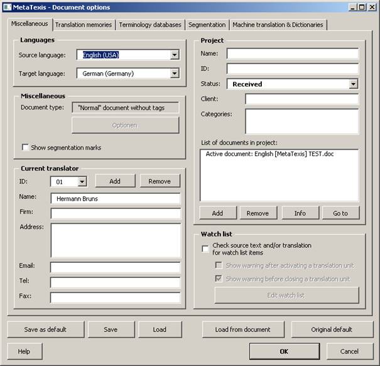Open Machine translation & Dictionaries tab
The height and width of the screenshot is (366, 380).
click(278, 25)
